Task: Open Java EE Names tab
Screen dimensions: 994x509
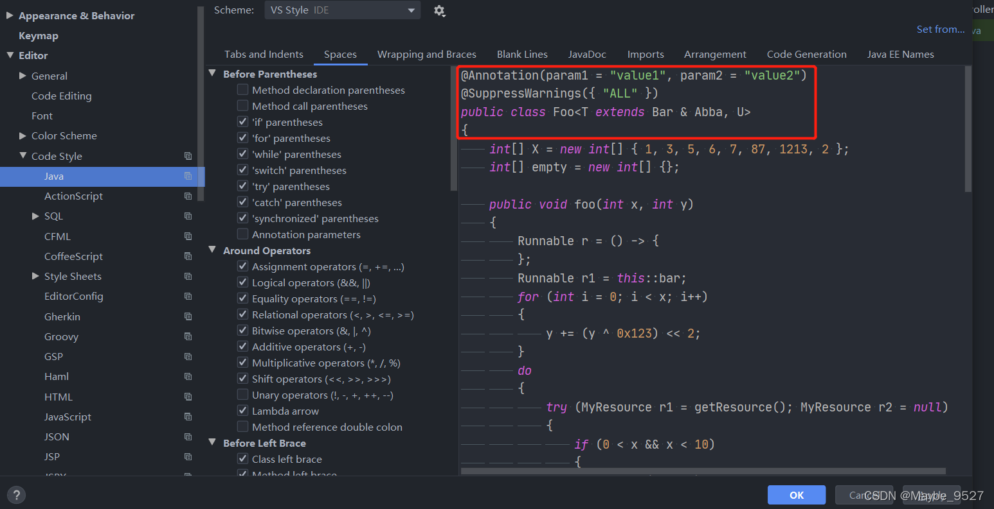Action: coord(900,55)
